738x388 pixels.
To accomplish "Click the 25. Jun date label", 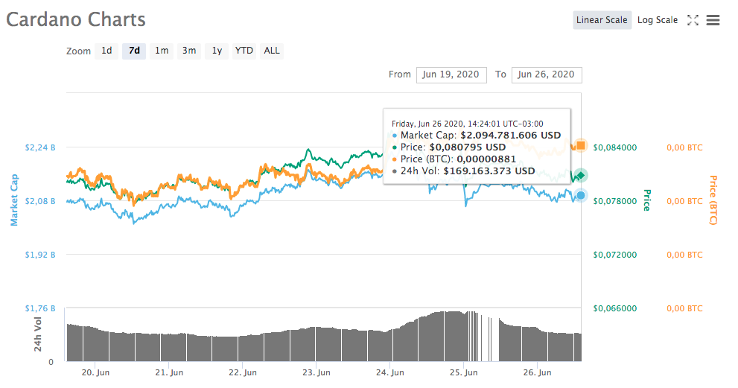I will click(x=464, y=372).
